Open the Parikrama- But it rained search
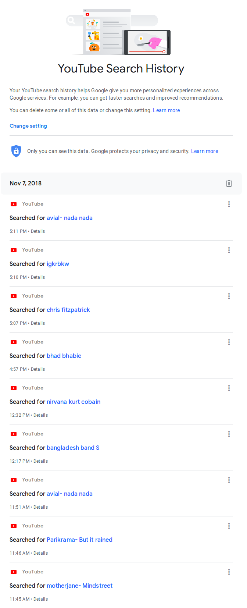This screenshot has height=608, width=247. (x=79, y=540)
